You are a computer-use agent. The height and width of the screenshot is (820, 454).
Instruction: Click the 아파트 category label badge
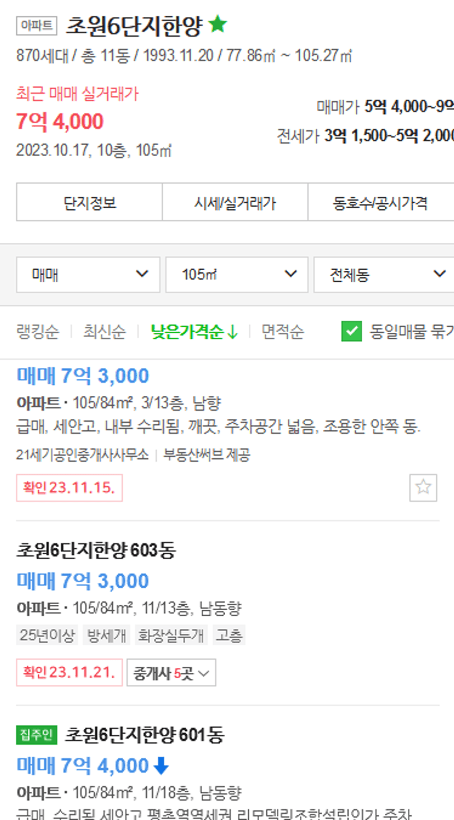37,25
